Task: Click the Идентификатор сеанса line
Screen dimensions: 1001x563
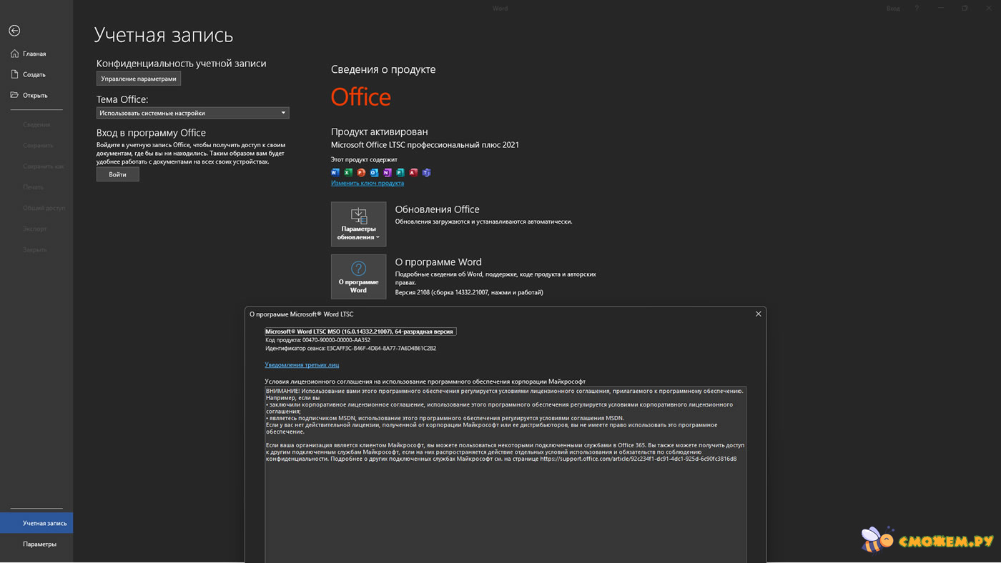Action: tap(350, 349)
